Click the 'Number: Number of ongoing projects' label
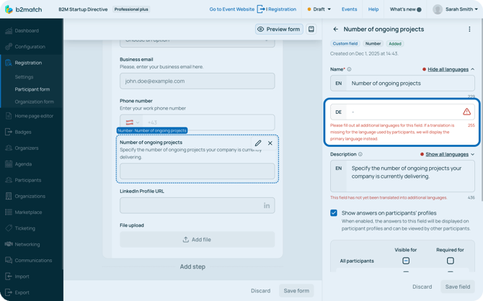This screenshot has width=483, height=301. [152, 130]
